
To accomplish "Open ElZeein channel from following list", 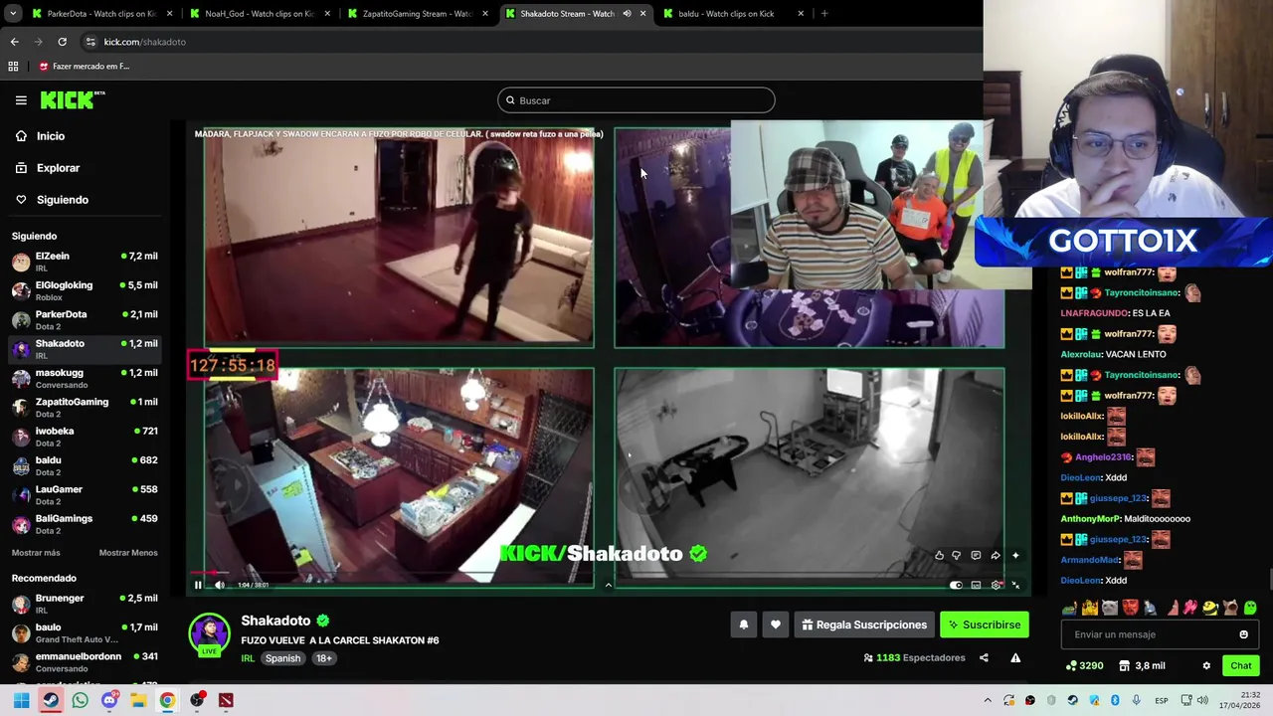I will [86, 262].
